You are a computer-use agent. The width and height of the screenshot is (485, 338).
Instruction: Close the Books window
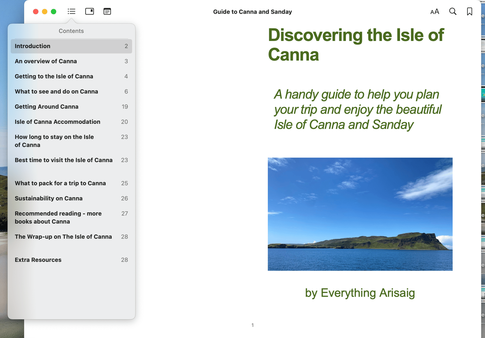pyautogui.click(x=36, y=12)
